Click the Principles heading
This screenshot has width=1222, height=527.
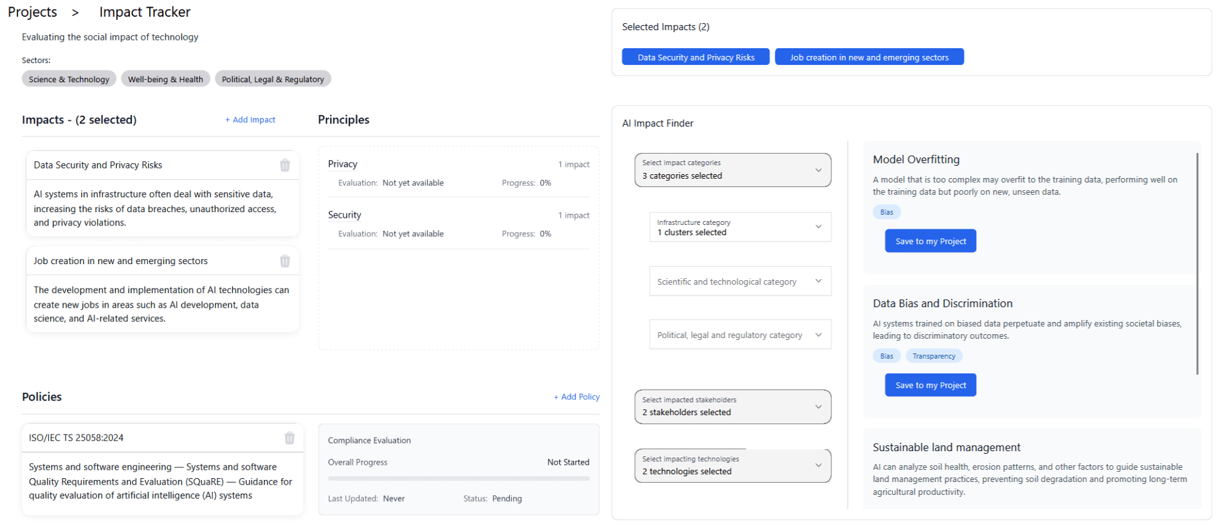[x=344, y=120]
